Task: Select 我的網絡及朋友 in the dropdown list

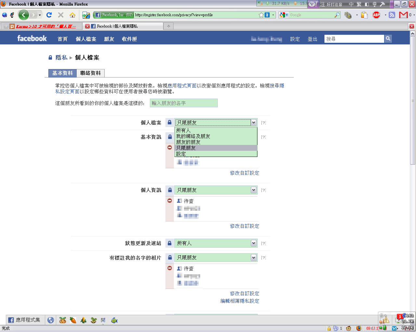Action: [x=216, y=136]
